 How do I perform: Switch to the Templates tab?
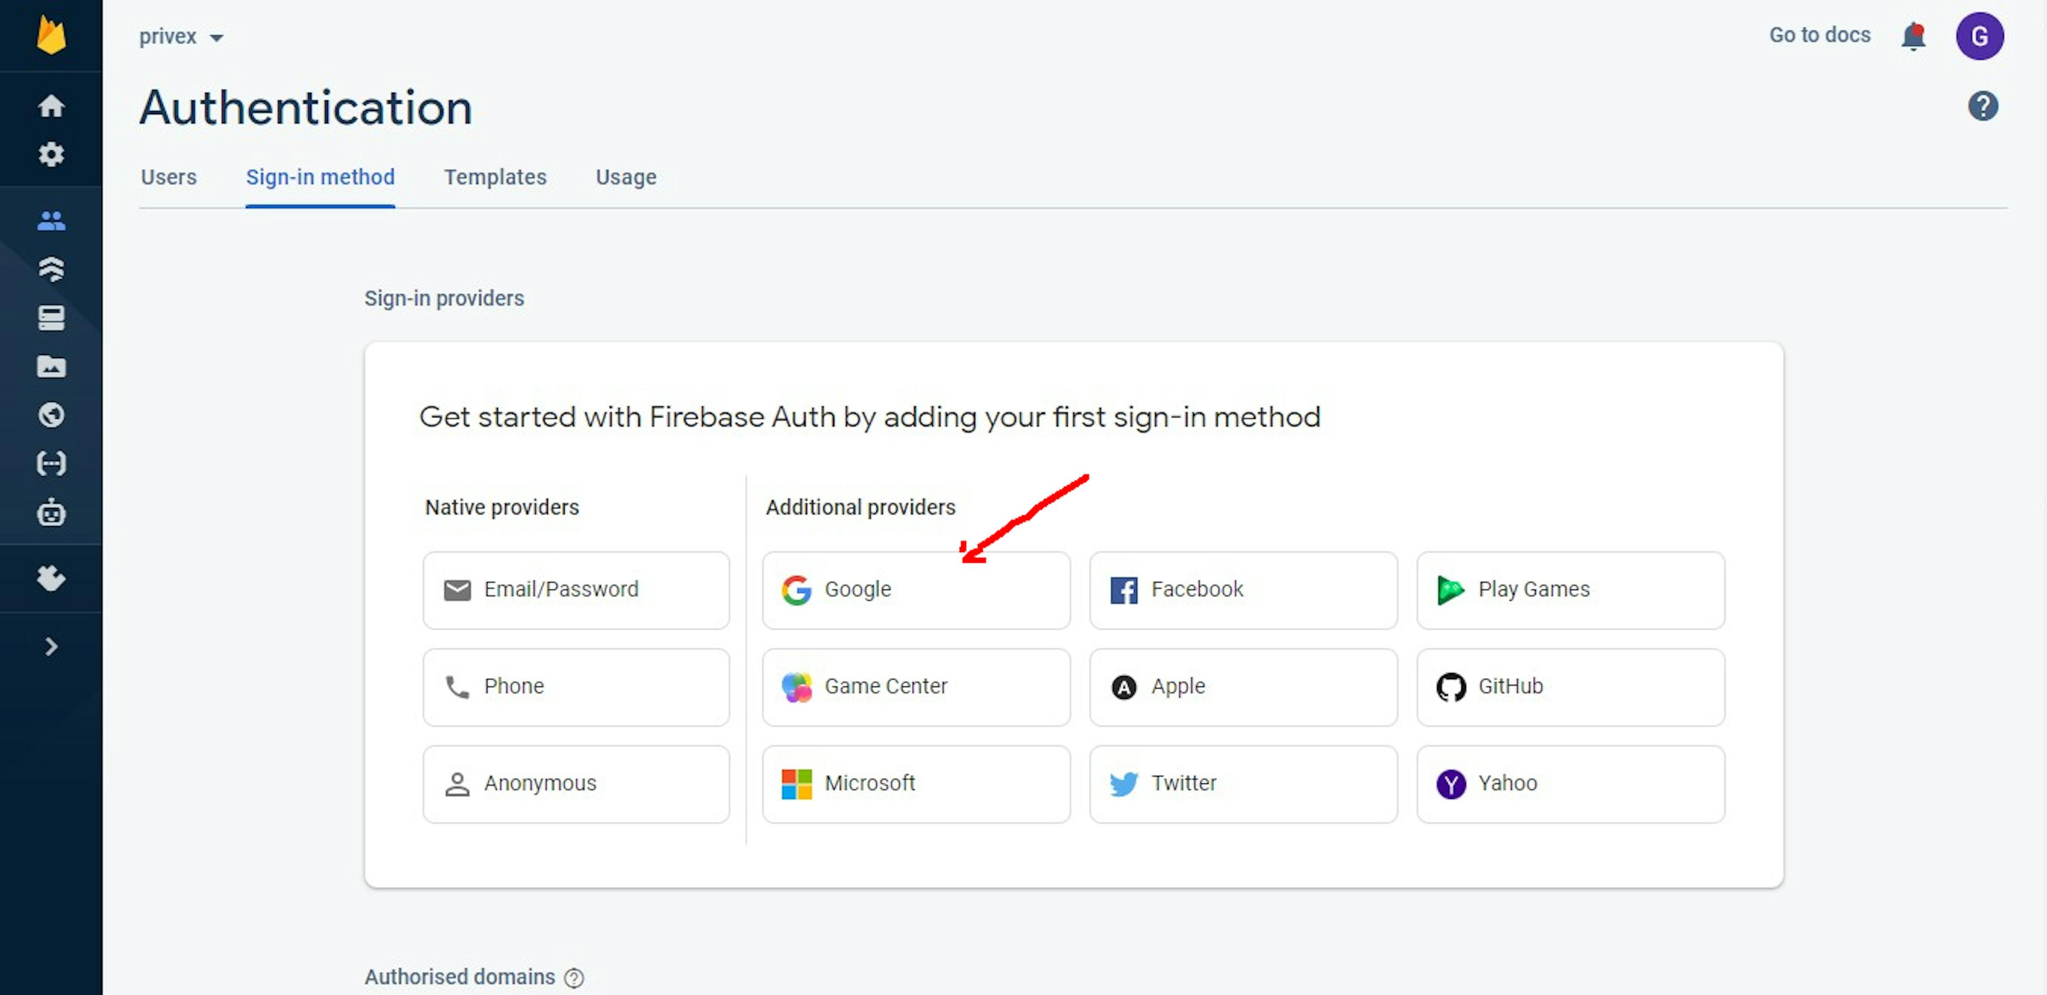(x=495, y=176)
